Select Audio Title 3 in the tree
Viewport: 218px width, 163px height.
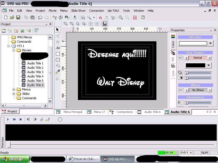point(35,72)
